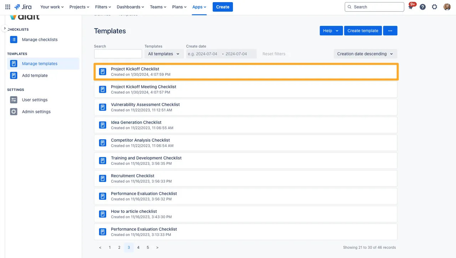This screenshot has width=456, height=258.
Task: Open the Projects menu
Action: [x=80, y=7]
